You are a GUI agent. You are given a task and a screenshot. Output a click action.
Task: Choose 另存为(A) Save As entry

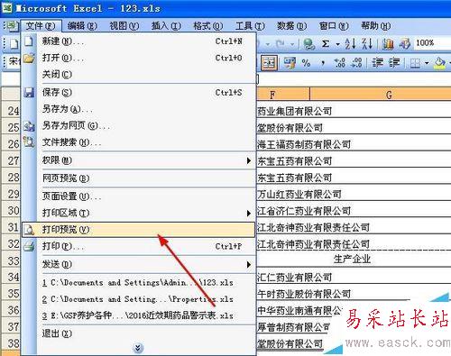pos(138,109)
